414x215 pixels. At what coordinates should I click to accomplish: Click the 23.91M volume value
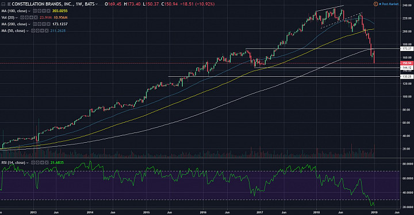tap(45, 17)
